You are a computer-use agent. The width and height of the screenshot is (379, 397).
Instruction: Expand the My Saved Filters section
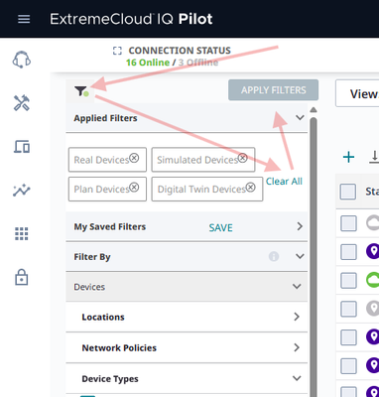click(x=300, y=226)
